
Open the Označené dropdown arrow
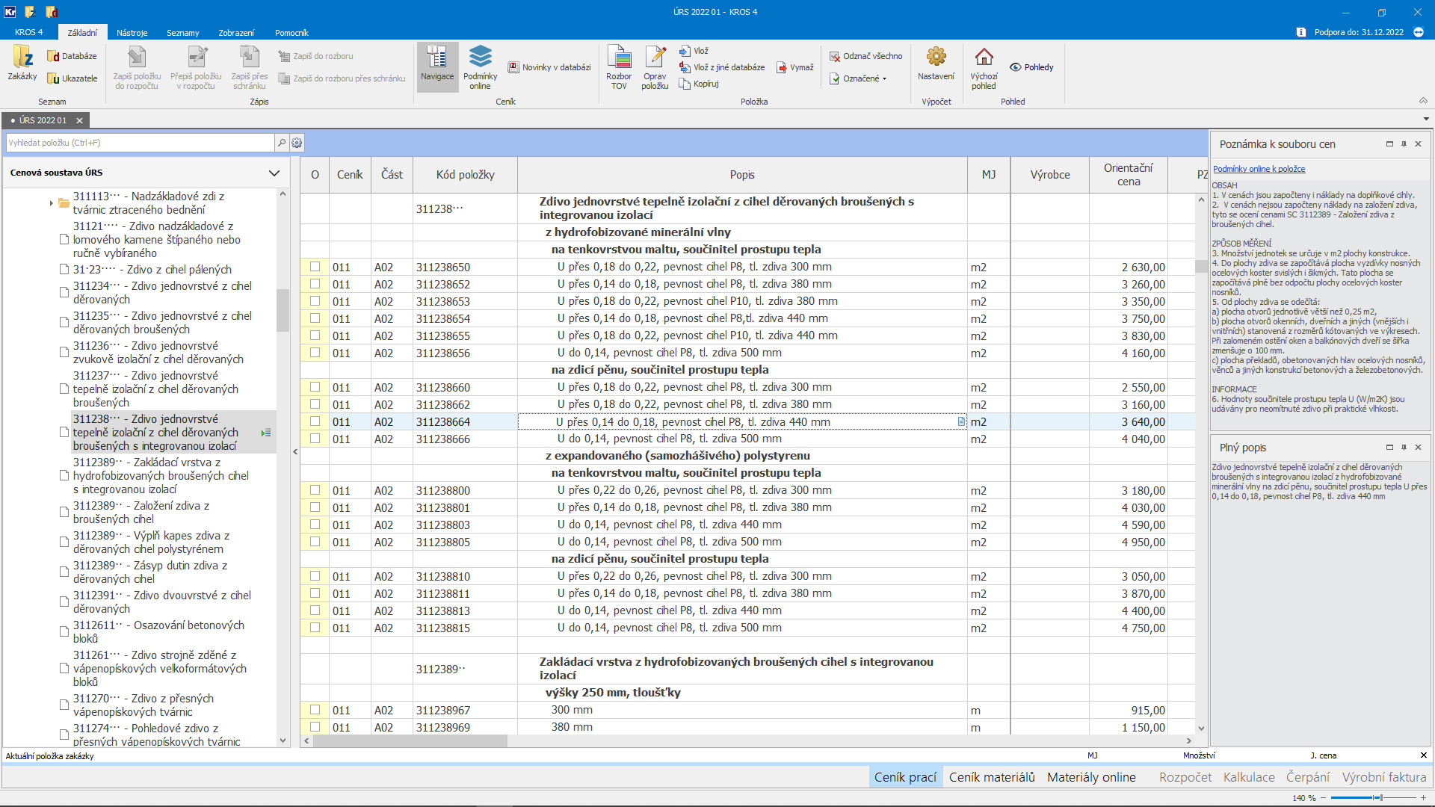[884, 78]
